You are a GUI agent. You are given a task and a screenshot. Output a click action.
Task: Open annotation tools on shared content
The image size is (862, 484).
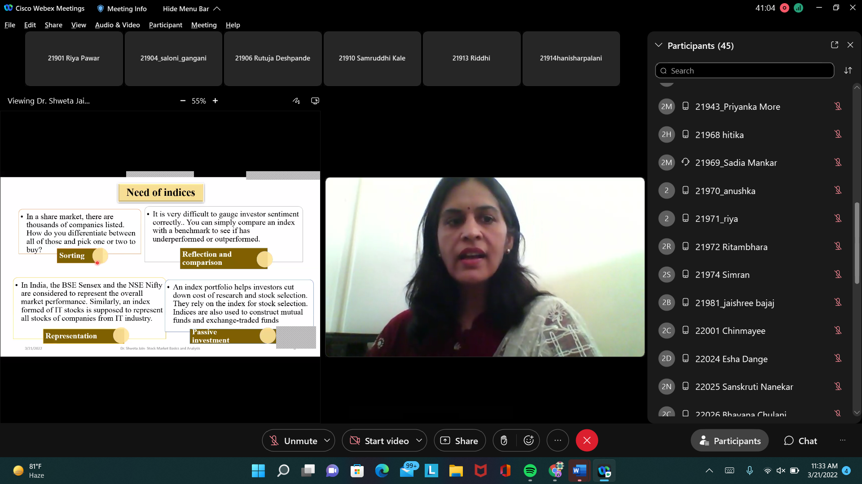296,101
